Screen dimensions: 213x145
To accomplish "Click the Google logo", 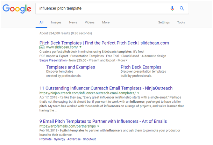I will coord(17,8).
